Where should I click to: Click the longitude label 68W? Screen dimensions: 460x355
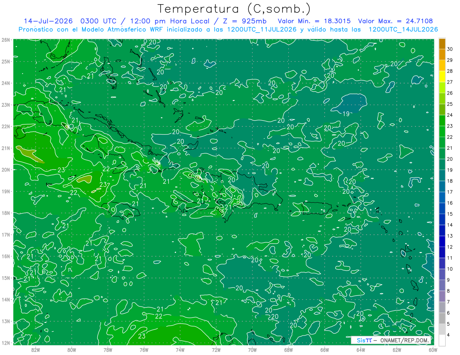point(288,350)
